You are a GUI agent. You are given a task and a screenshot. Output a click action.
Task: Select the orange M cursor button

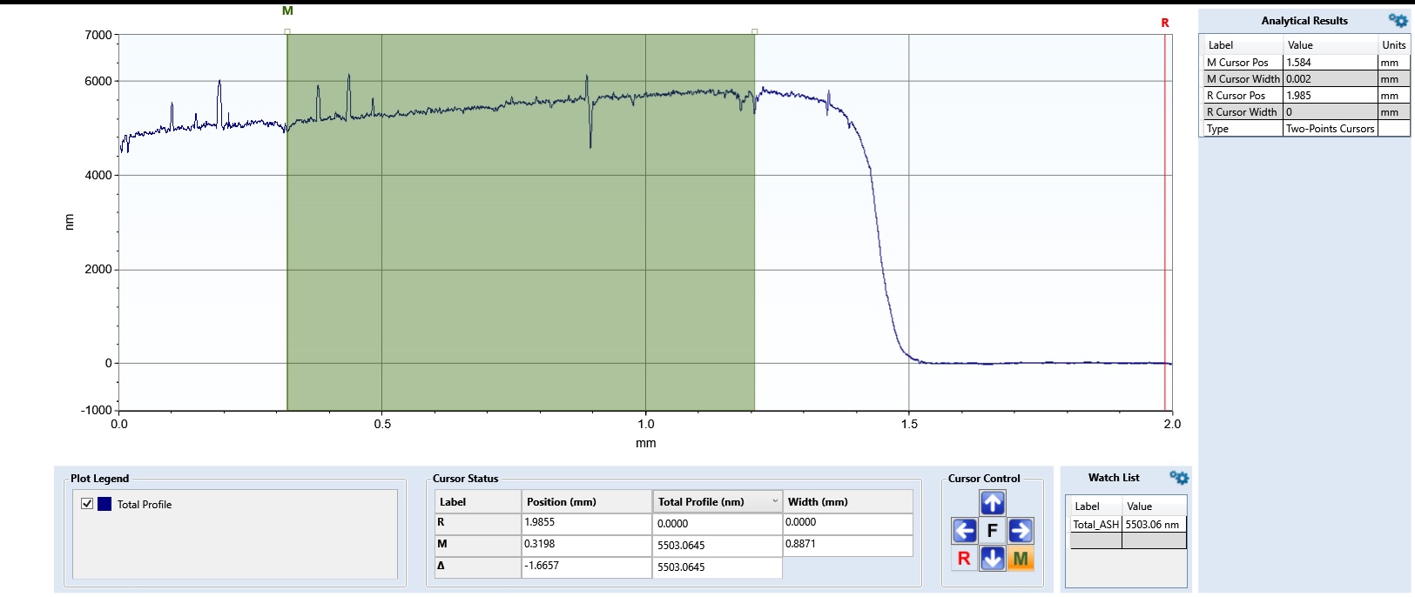click(1021, 558)
